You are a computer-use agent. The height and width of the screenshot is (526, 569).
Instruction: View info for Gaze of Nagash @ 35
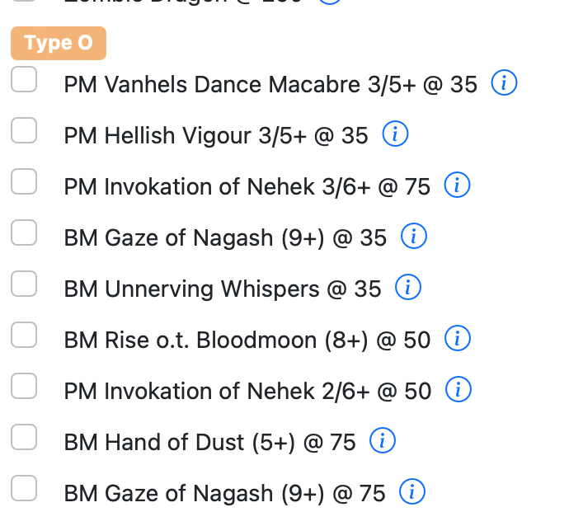(x=413, y=237)
